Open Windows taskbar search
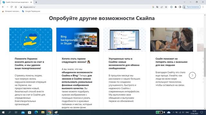The height and width of the screenshot is (115, 206). tap(10, 112)
